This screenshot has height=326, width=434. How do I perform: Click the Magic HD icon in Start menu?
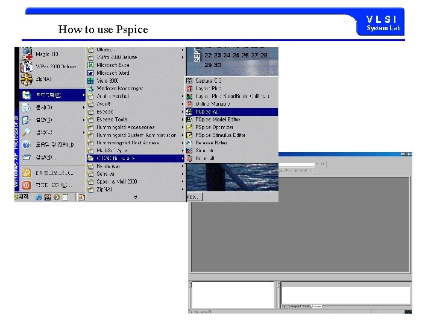[27, 54]
